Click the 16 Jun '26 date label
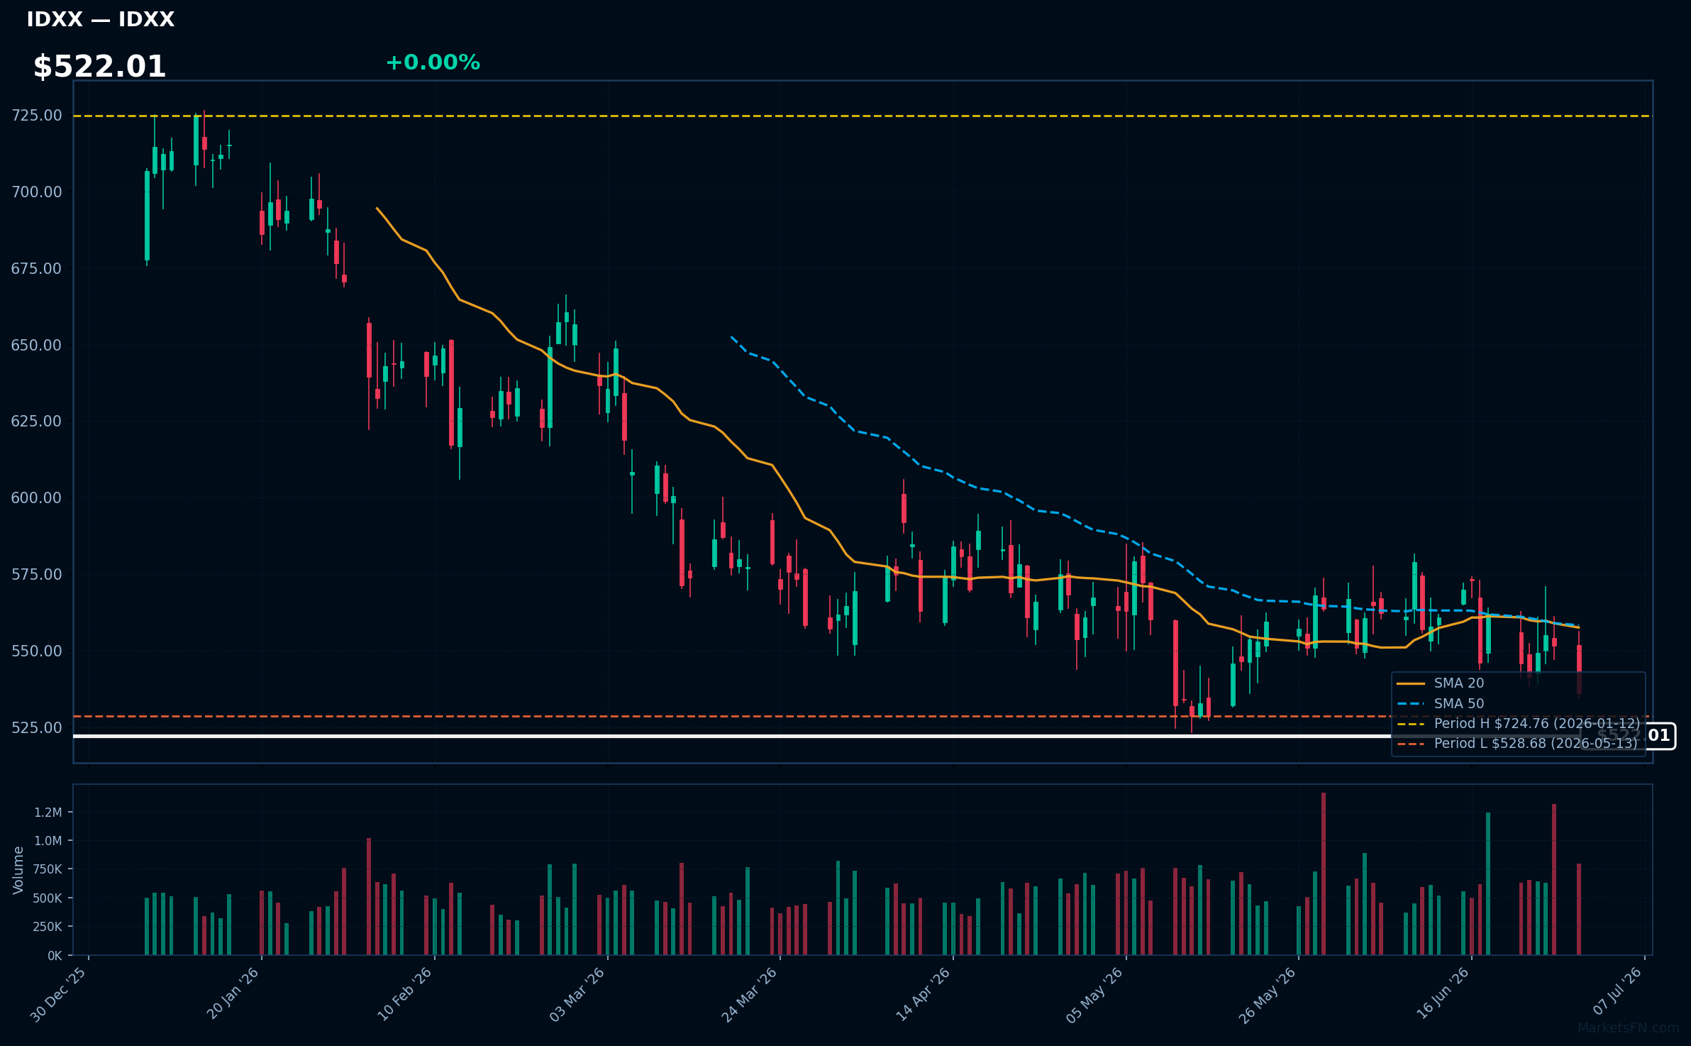 tap(1443, 993)
